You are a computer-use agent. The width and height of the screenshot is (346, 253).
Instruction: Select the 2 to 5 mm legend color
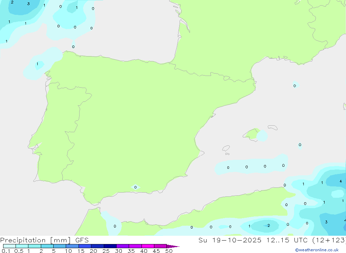47,246
